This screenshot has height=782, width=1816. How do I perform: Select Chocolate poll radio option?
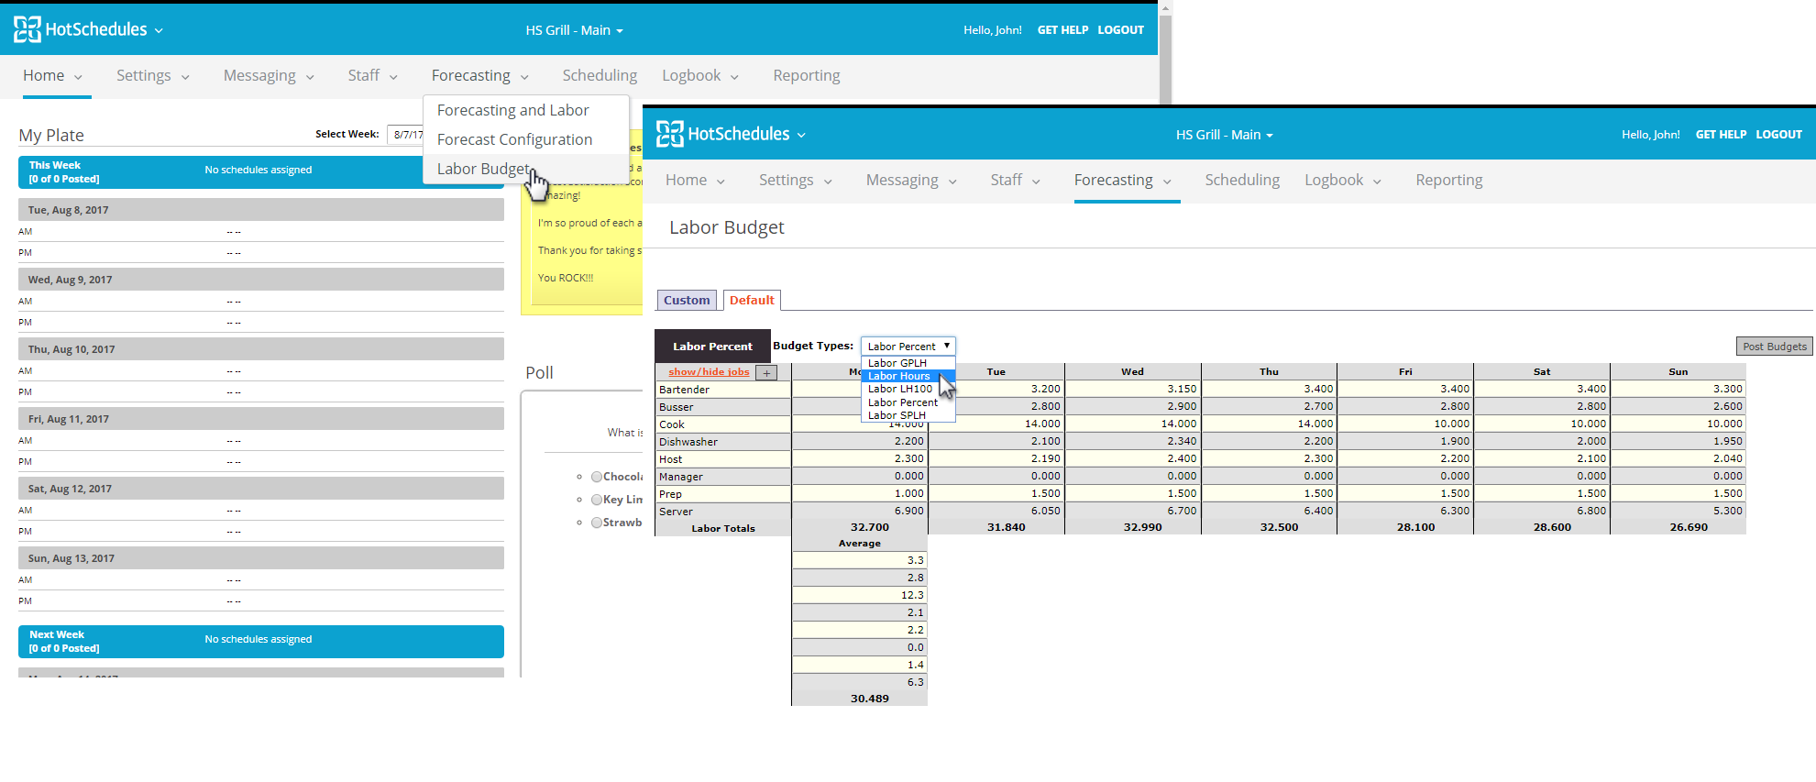click(597, 477)
